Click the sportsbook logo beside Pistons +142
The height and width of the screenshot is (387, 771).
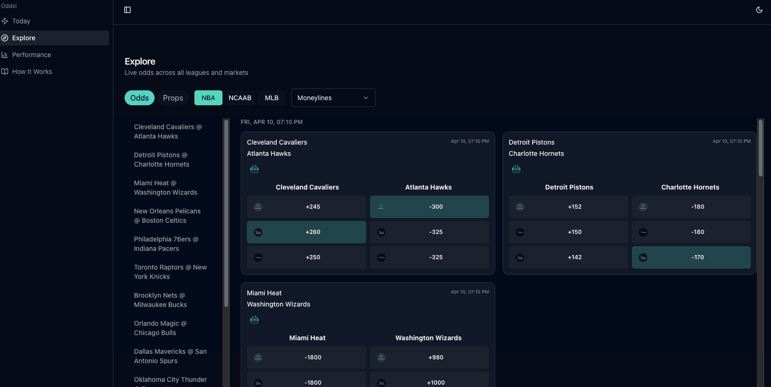(x=520, y=257)
